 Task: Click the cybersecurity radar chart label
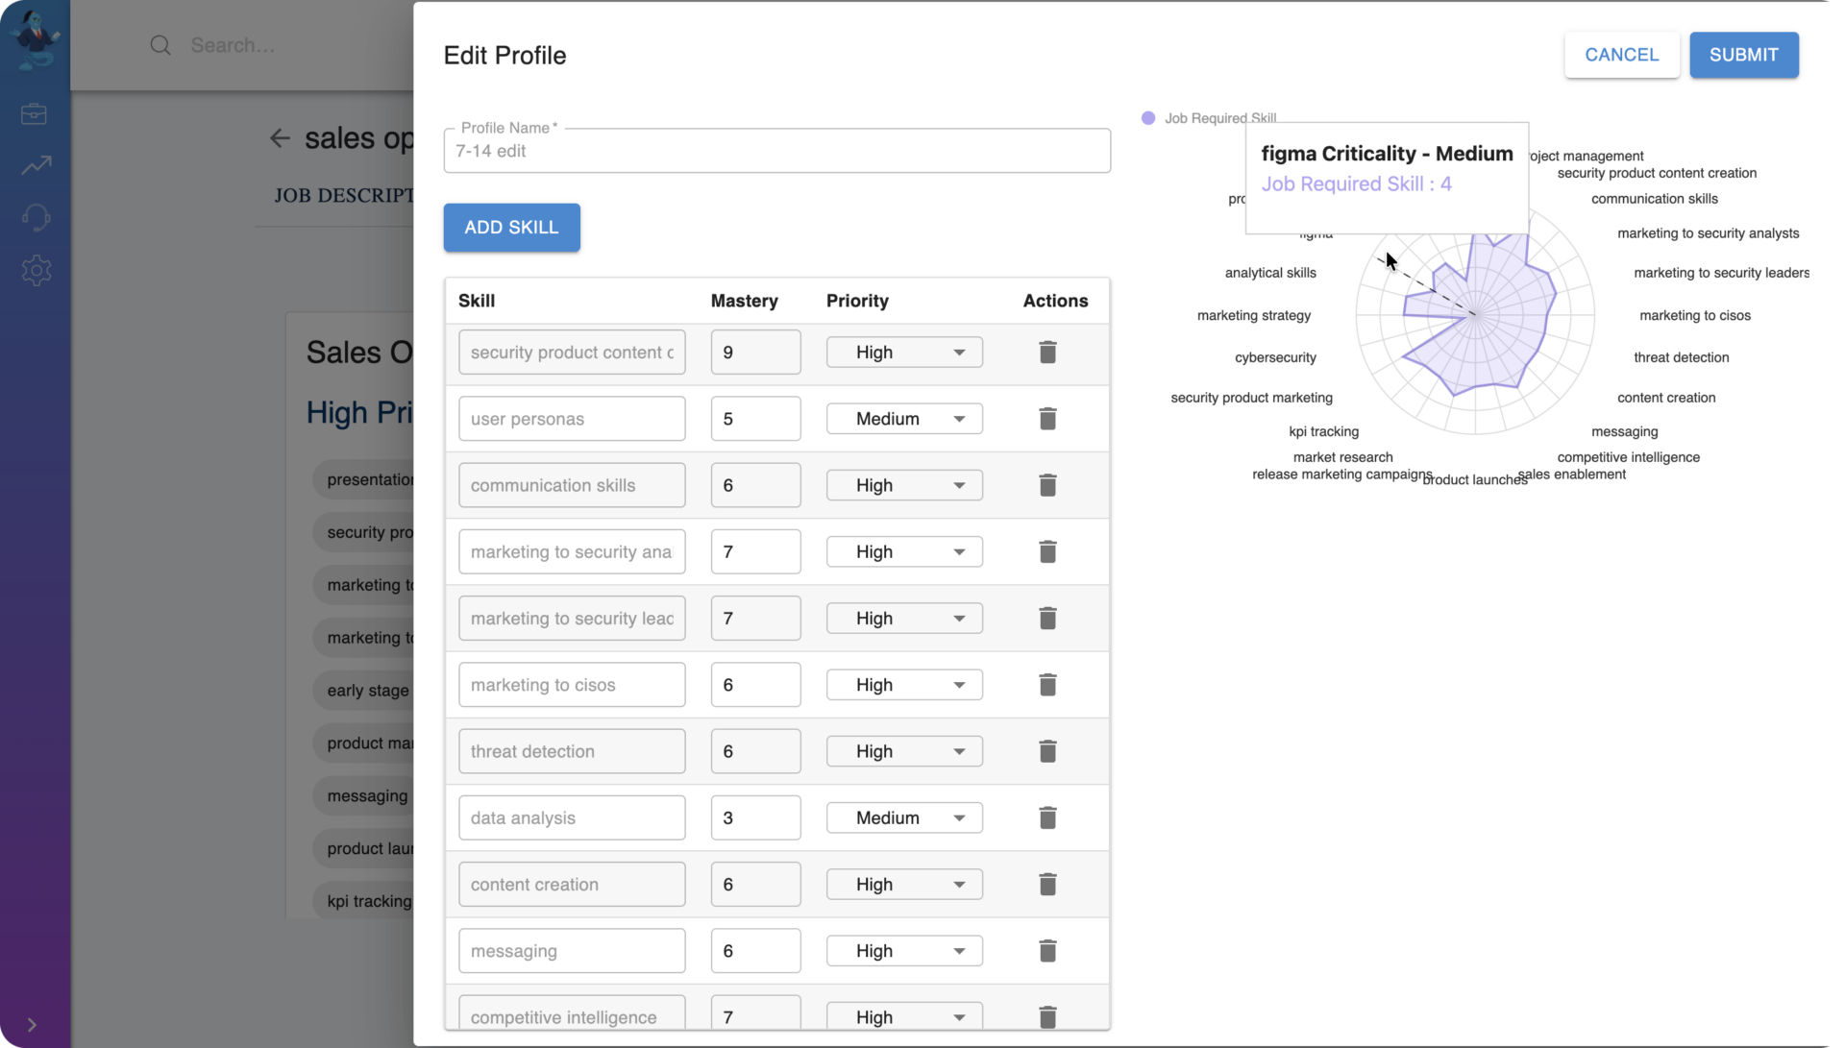pos(1275,357)
